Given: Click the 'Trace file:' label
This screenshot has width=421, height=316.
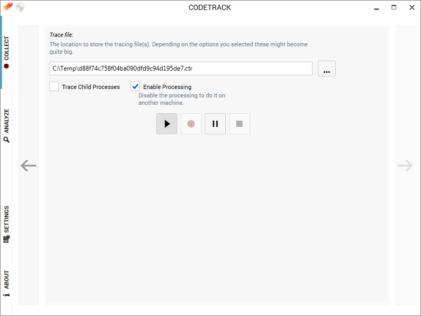Looking at the screenshot, I should (x=62, y=35).
